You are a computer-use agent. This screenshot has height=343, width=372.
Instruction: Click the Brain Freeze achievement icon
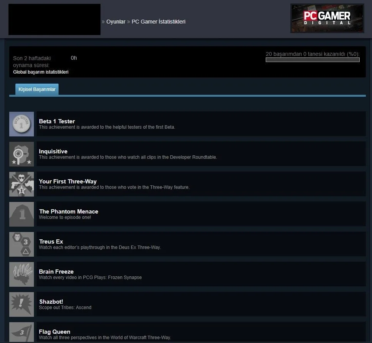[22, 274]
